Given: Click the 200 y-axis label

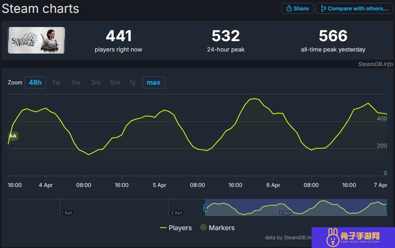Looking at the screenshot, I should 382,146.
